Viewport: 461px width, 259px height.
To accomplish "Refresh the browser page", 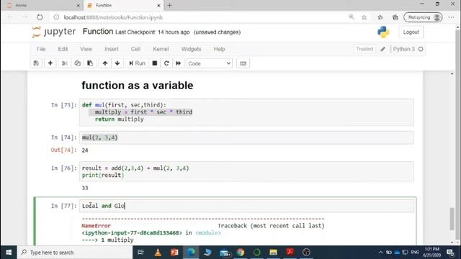I will 40,17.
